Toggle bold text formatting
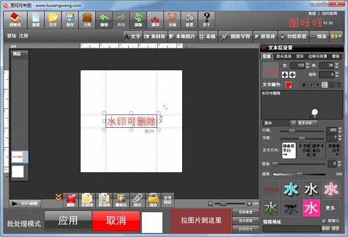The width and height of the screenshot is (348, 237). pyautogui.click(x=304, y=85)
